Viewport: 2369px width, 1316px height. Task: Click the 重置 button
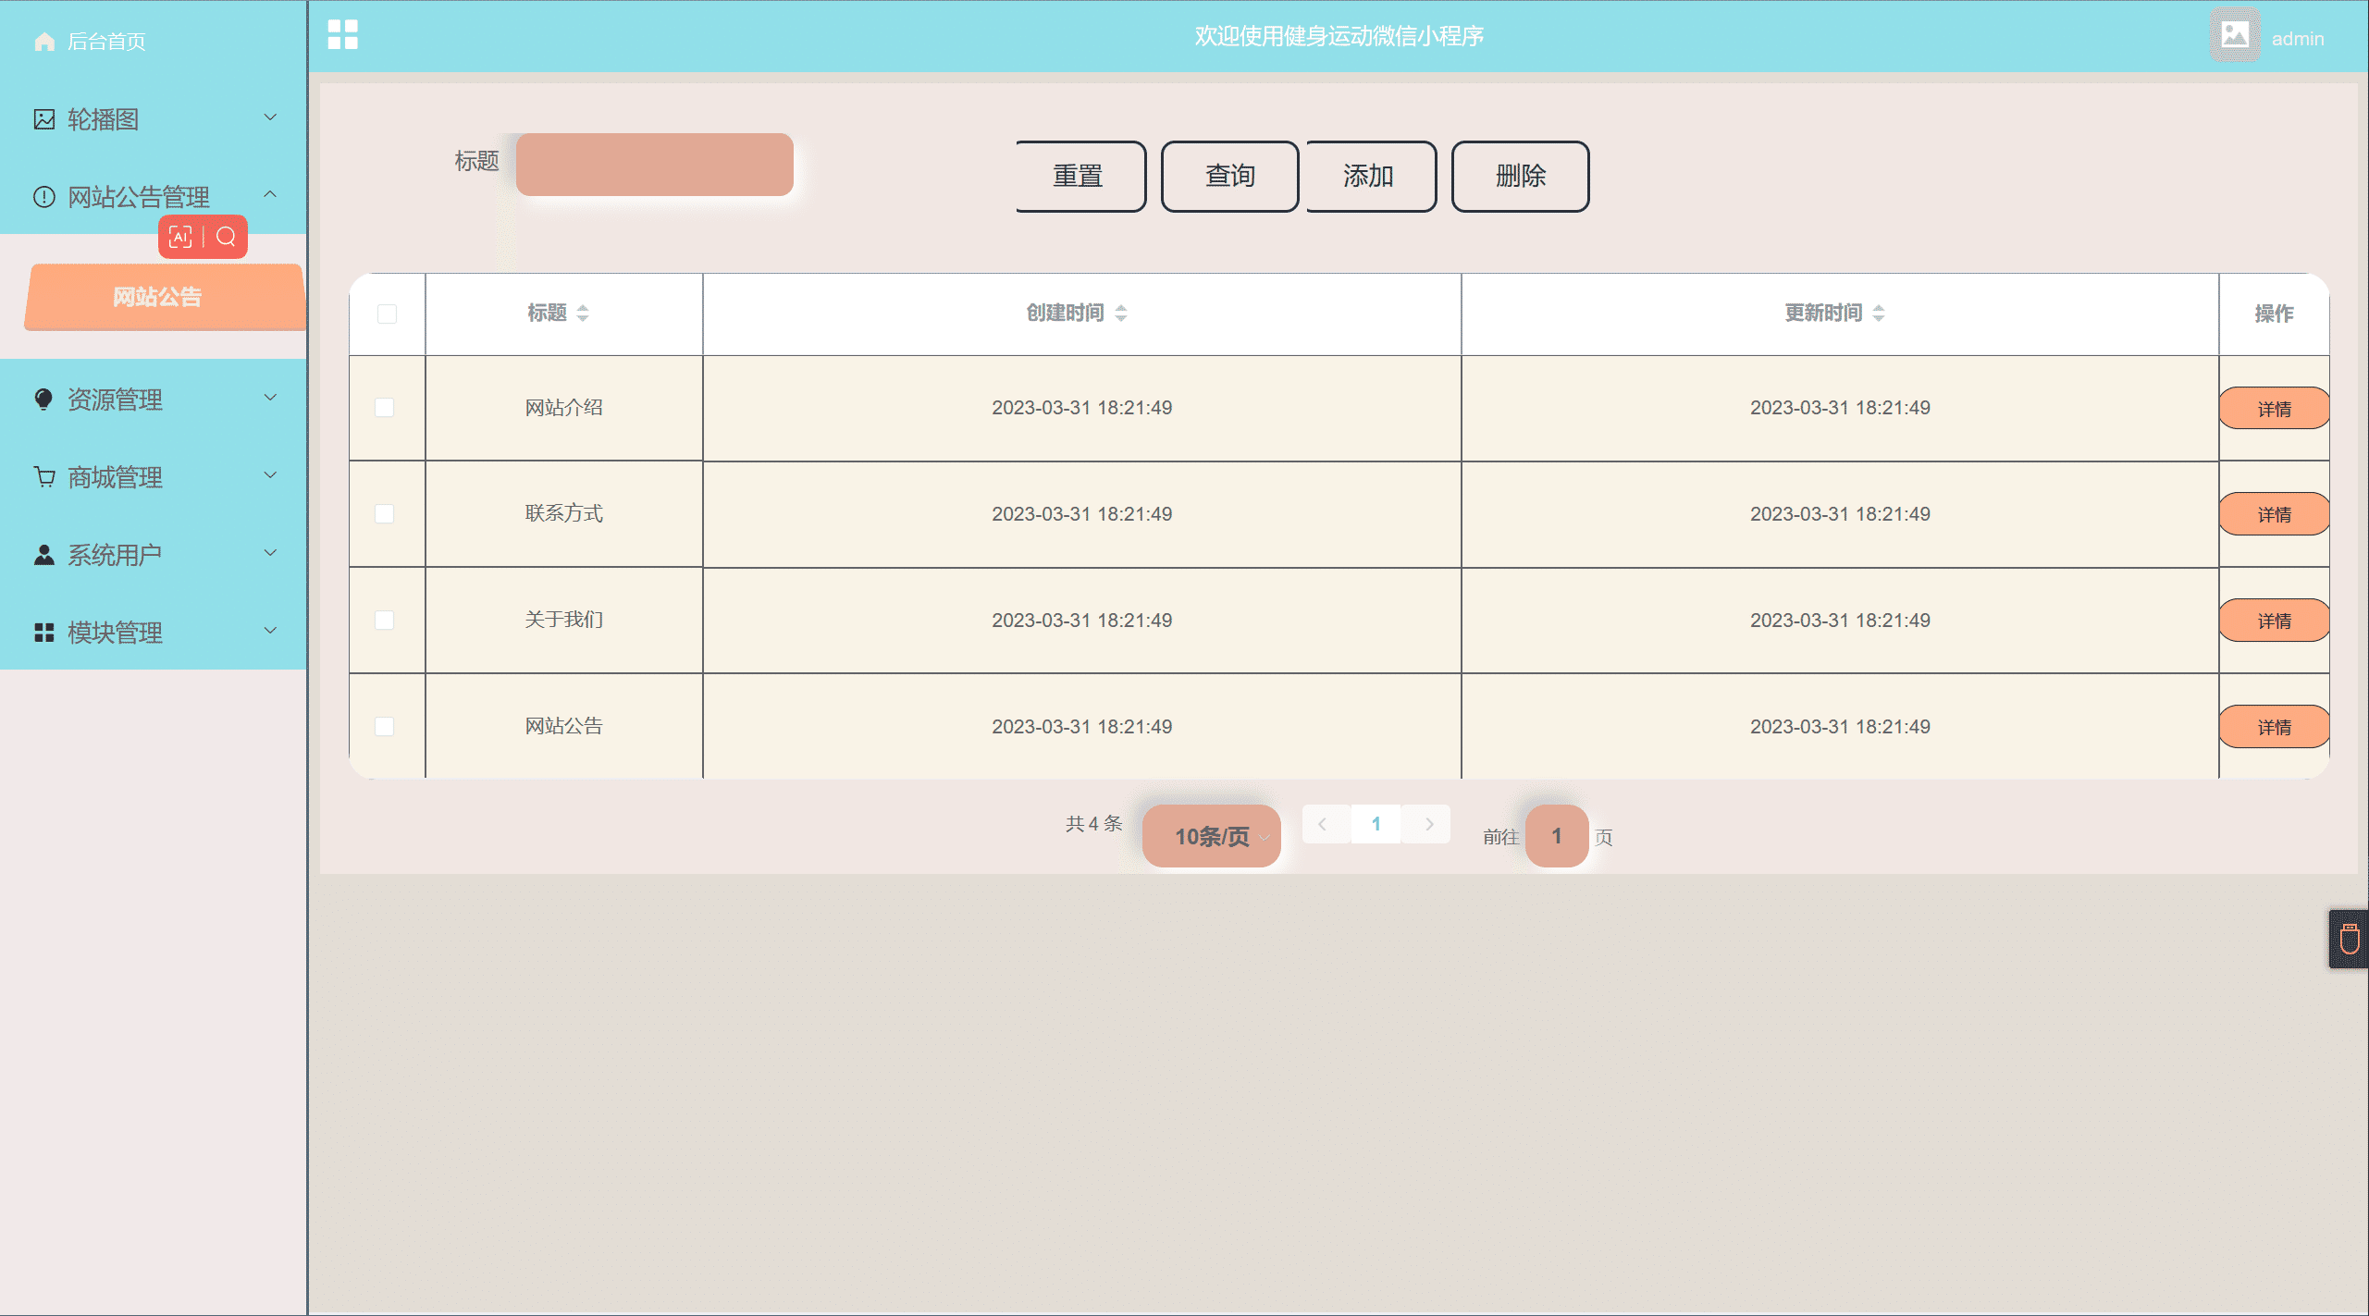pyautogui.click(x=1080, y=176)
